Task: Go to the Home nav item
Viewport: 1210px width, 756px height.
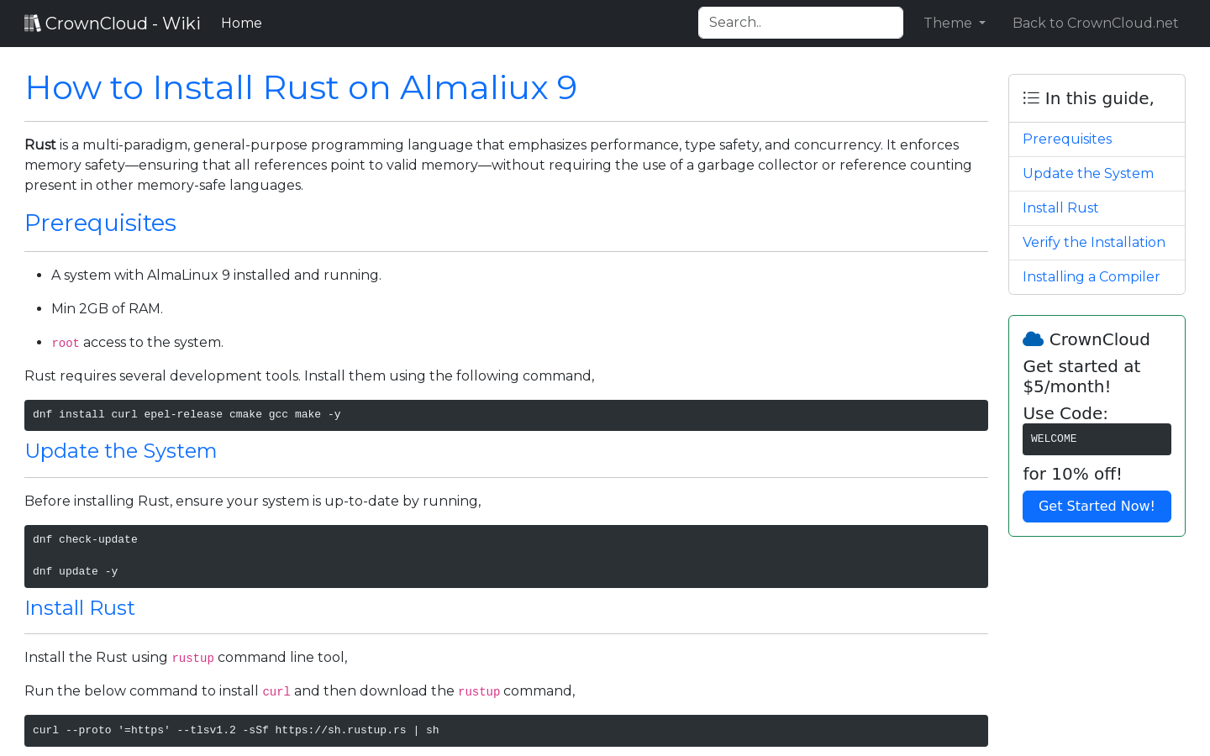Action: coord(241,24)
